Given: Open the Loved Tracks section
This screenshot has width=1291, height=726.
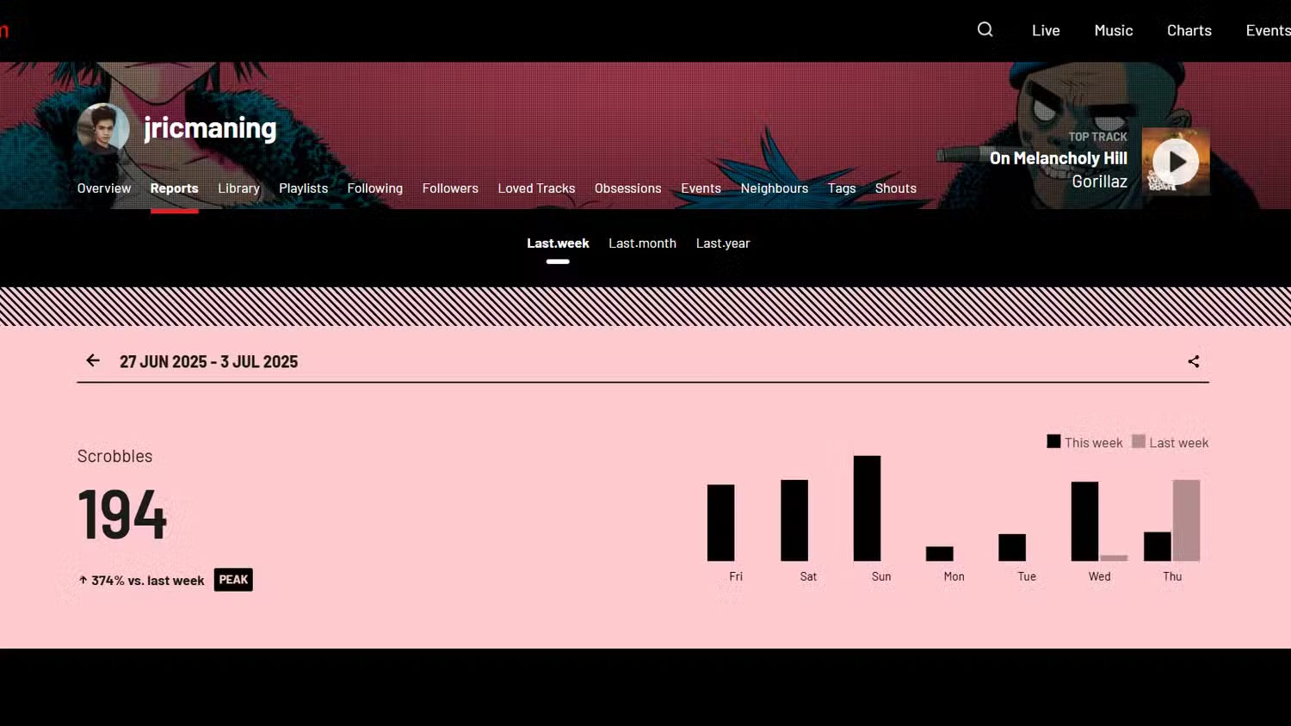Looking at the screenshot, I should click(x=536, y=188).
